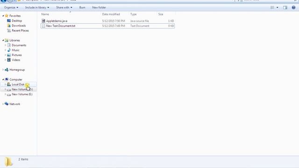The image size is (299, 168).
Task: Sort by Date modified column
Action: coord(111,14)
